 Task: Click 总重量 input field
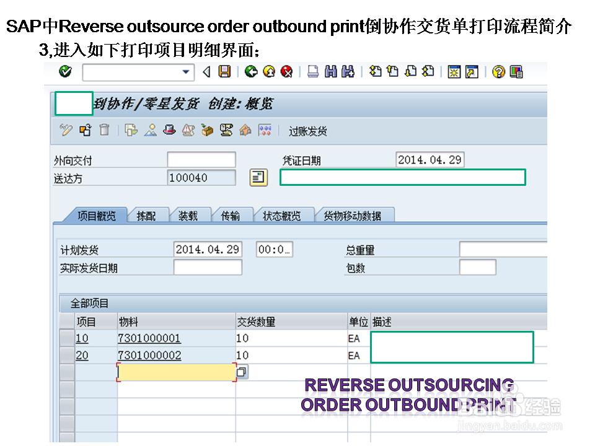(503, 249)
